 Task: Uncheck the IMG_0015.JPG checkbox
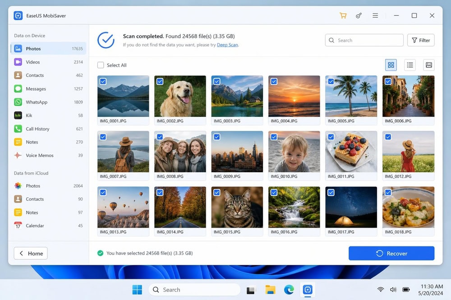[x=217, y=193]
